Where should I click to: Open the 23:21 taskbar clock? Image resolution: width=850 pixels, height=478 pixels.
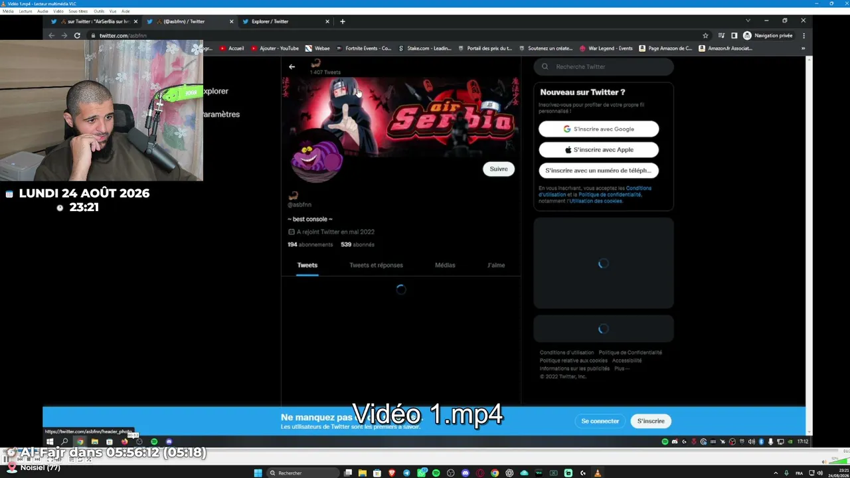[x=839, y=473]
